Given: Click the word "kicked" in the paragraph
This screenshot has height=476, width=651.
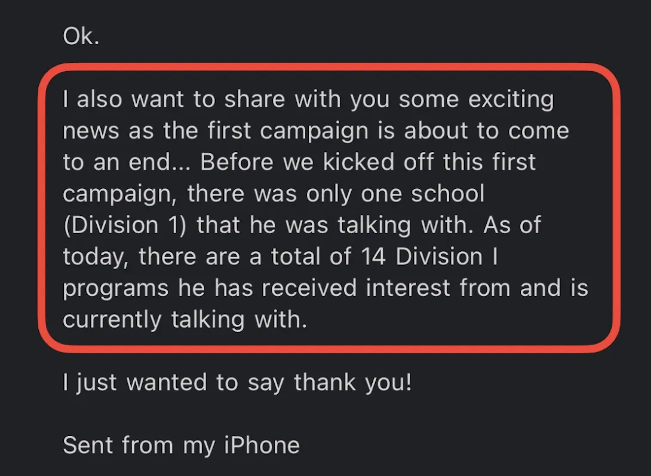Looking at the screenshot, I should 358,161.
